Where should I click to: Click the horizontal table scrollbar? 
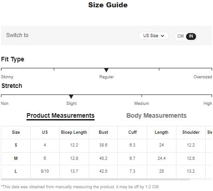click(x=96, y=180)
